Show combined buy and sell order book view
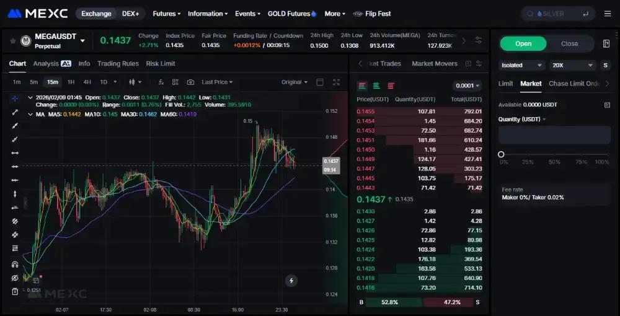This screenshot has height=316, width=620. (x=362, y=86)
